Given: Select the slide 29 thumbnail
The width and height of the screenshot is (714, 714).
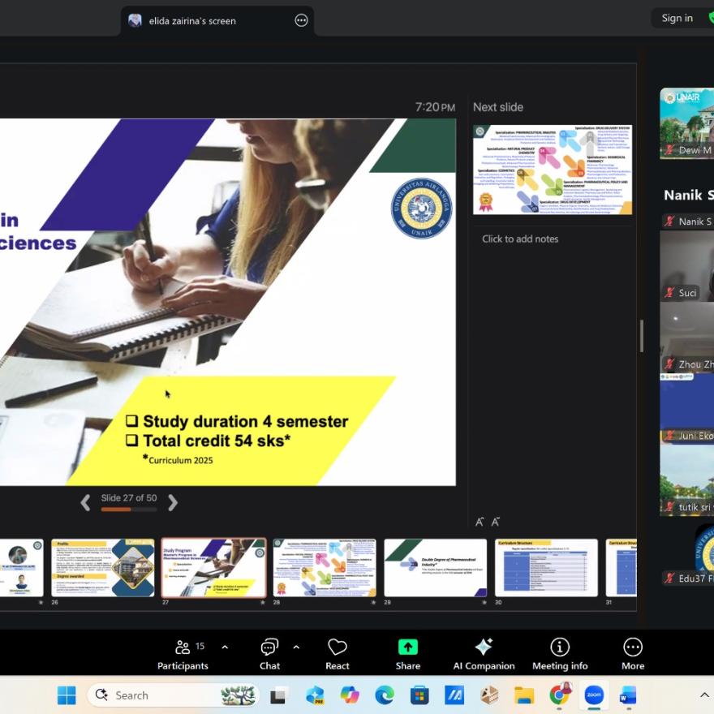Looking at the screenshot, I should click(435, 567).
